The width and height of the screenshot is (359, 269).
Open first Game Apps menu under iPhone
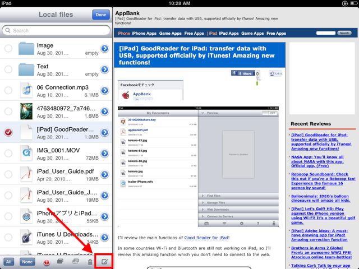coord(171,34)
